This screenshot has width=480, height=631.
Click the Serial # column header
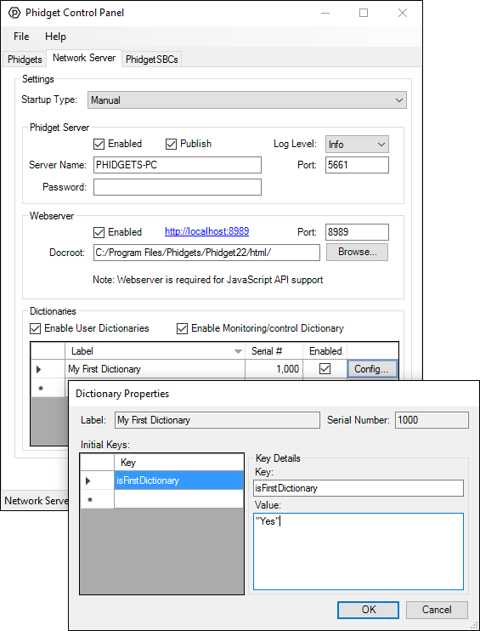coord(274,351)
